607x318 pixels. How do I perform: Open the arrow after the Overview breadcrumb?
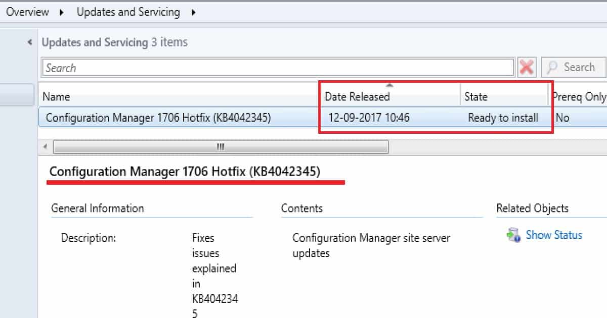point(62,12)
